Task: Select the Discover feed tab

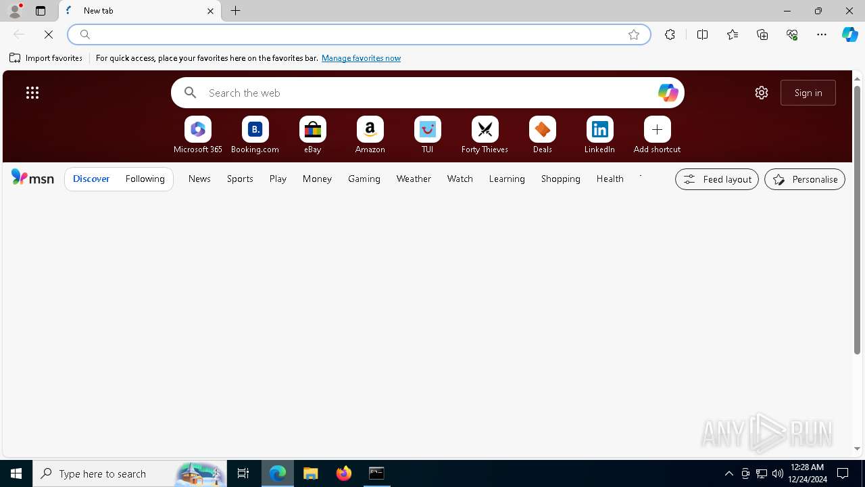Action: pyautogui.click(x=91, y=179)
